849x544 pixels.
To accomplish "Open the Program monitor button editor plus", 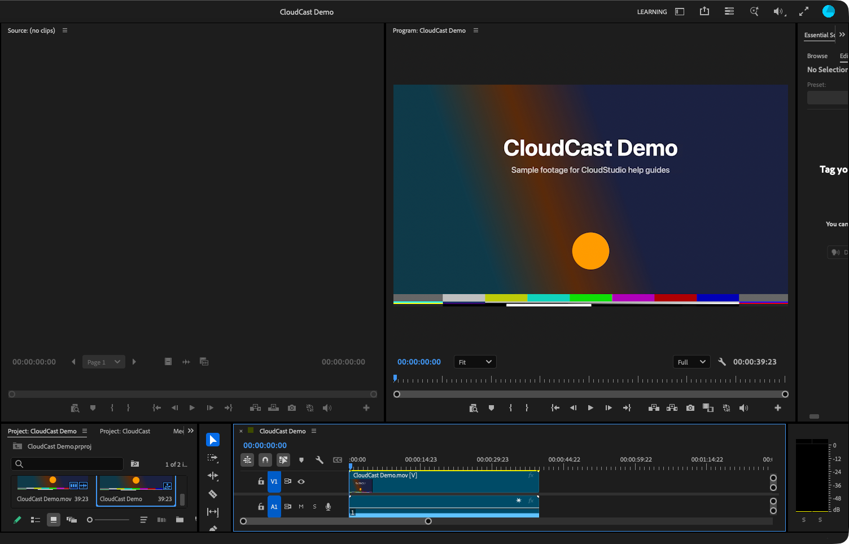I will point(778,408).
